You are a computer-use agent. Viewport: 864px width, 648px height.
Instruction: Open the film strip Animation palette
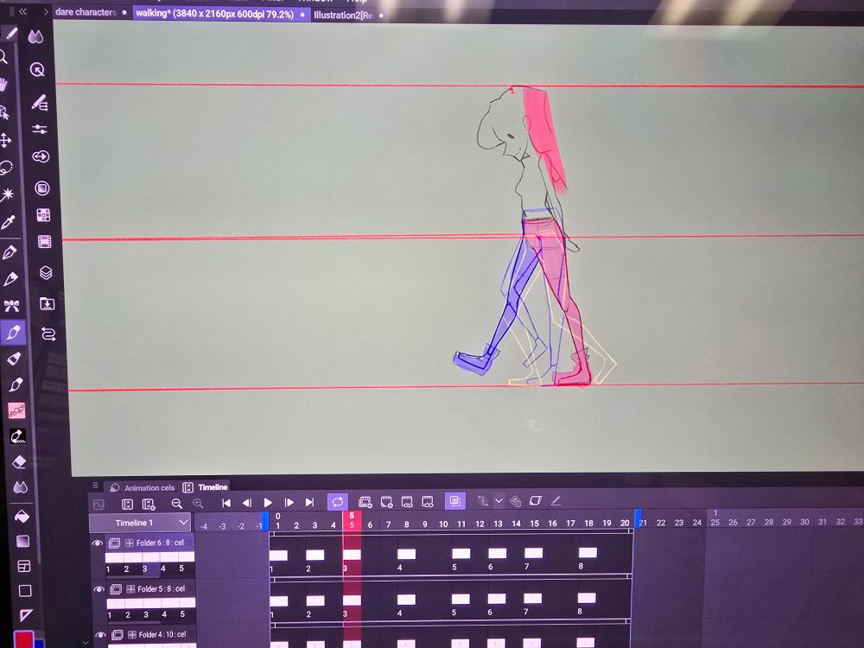45,241
